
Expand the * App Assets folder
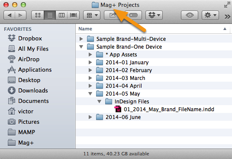coord(90,54)
